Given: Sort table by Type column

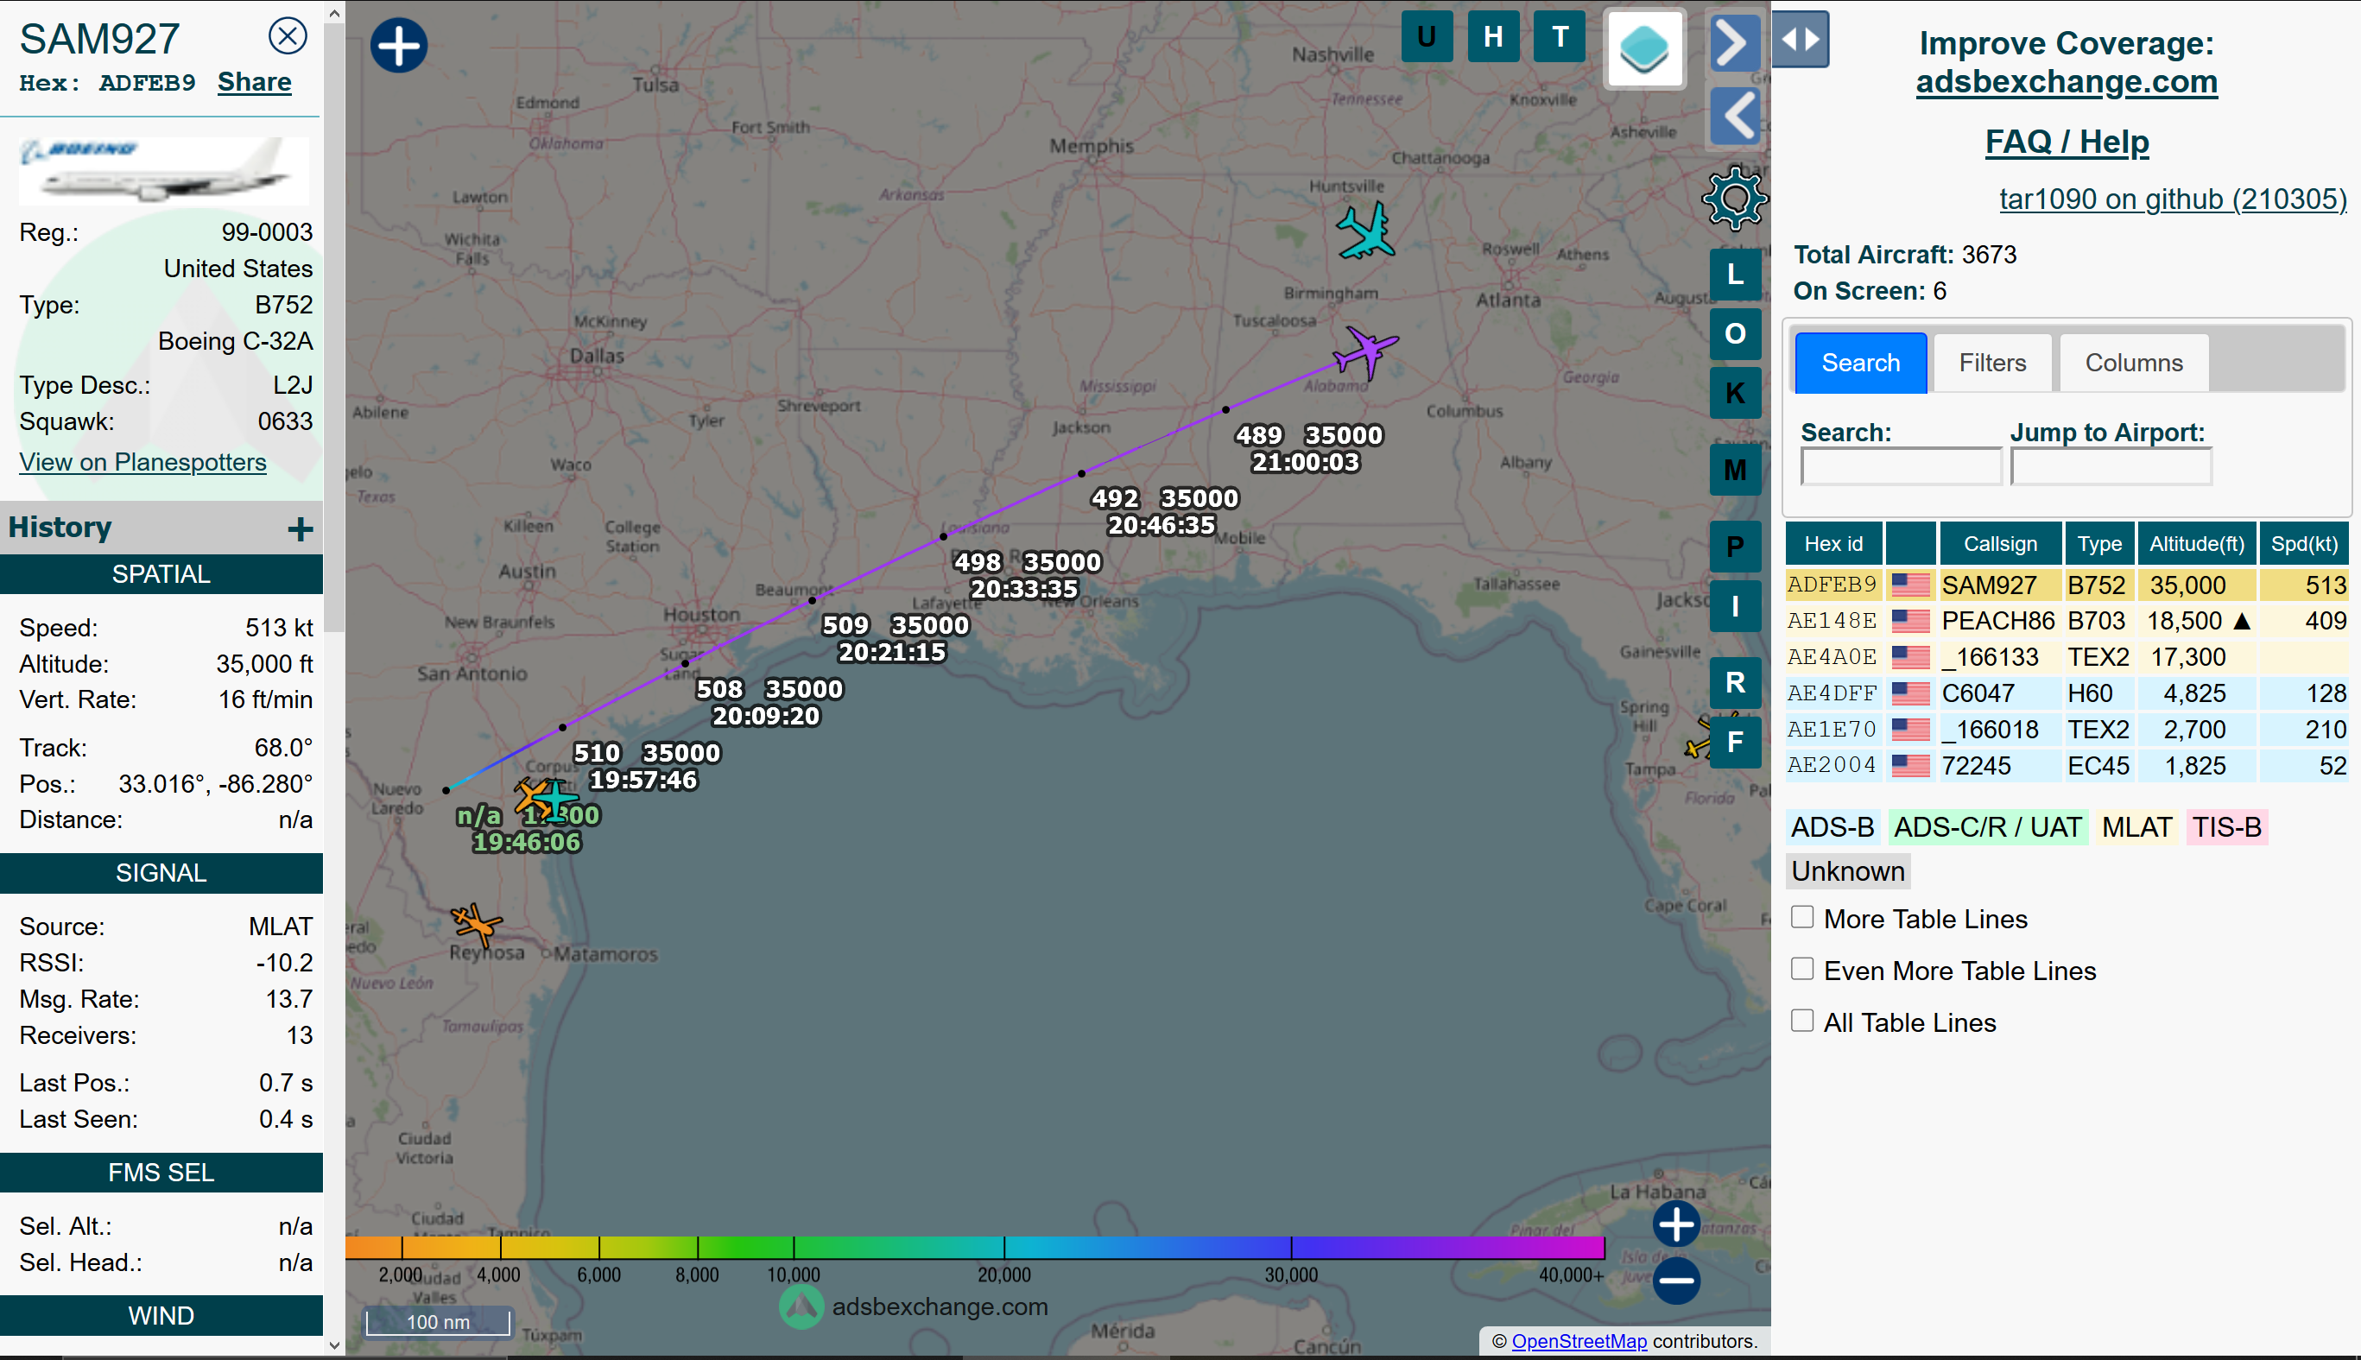Looking at the screenshot, I should pyautogui.click(x=2099, y=544).
